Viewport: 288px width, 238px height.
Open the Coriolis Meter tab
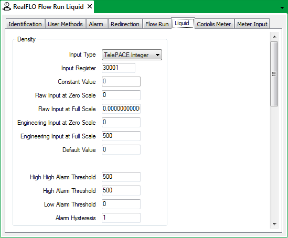tap(214, 24)
